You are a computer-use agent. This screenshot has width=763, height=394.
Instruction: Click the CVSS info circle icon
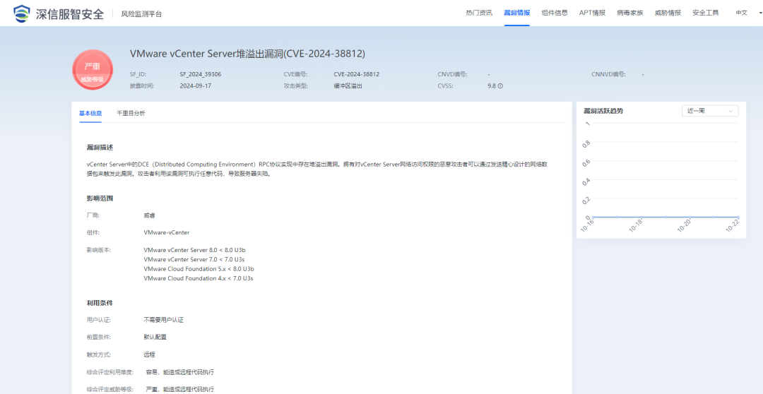click(500, 86)
